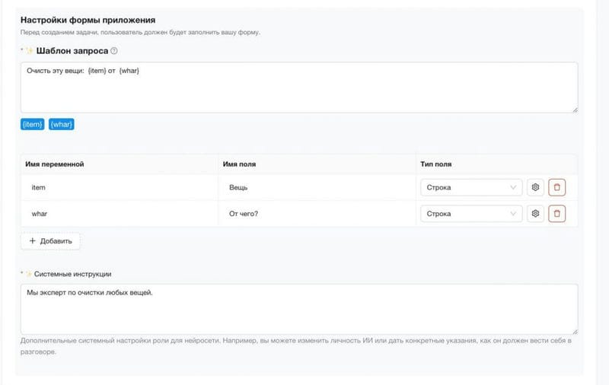609x385 pixels.
Task: Edit the variable name field containing item
Action: click(120, 187)
